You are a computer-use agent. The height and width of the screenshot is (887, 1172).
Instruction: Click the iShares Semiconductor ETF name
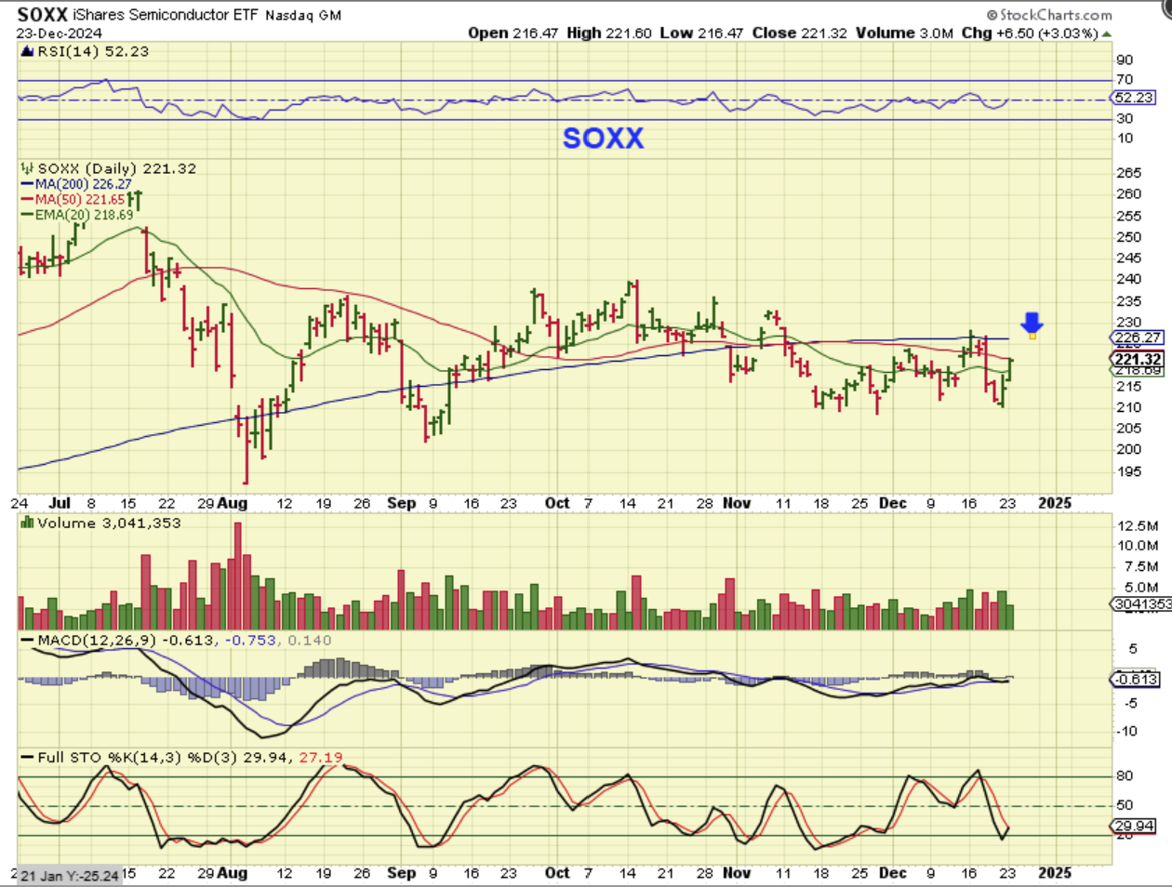pyautogui.click(x=166, y=15)
